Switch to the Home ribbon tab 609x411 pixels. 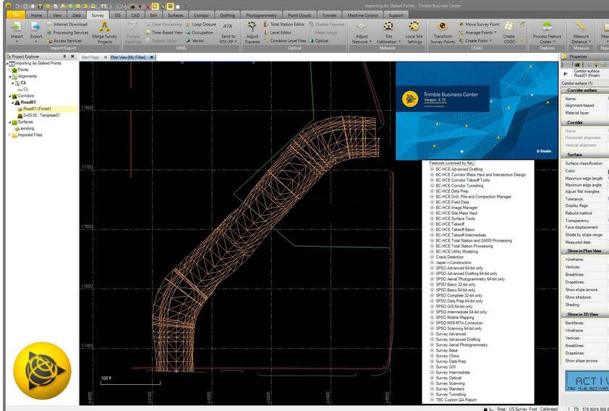point(36,15)
